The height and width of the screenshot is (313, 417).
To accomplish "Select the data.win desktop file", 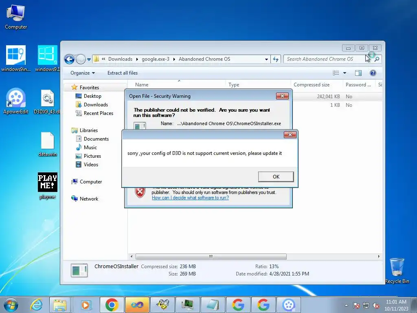I will 47,144.
